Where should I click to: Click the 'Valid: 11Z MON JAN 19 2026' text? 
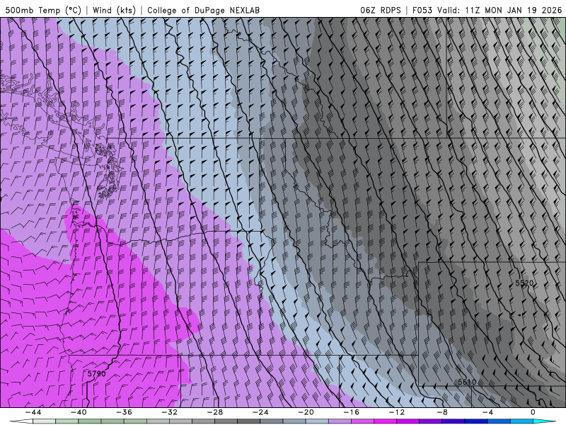(x=499, y=10)
